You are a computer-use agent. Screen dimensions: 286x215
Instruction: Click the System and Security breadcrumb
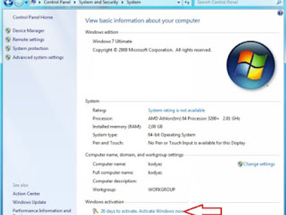[99, 2]
